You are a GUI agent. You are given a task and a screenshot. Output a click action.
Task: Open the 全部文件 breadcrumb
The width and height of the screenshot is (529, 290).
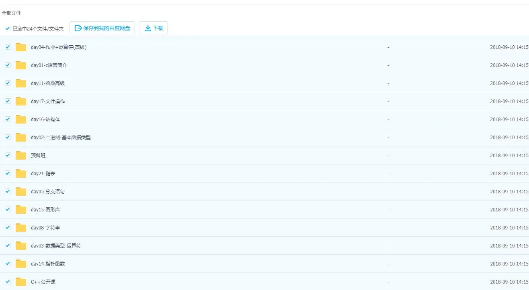pos(11,13)
